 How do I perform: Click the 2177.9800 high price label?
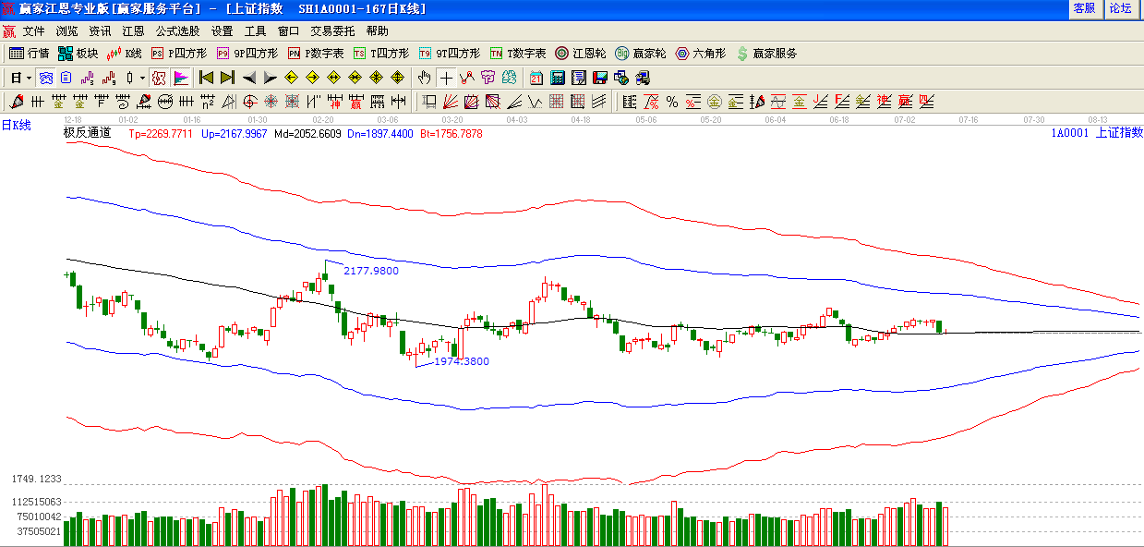(371, 271)
